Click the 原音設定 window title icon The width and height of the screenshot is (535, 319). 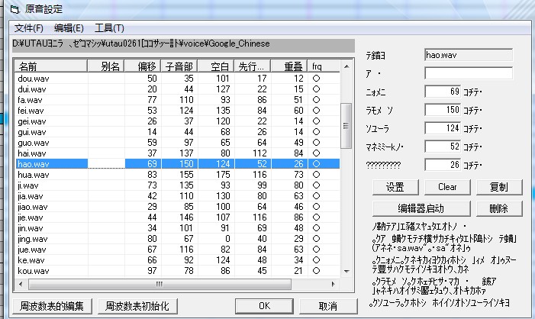pos(15,9)
